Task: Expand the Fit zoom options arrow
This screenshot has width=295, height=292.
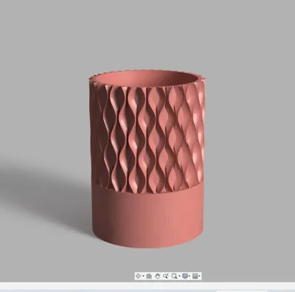Action: (x=179, y=276)
